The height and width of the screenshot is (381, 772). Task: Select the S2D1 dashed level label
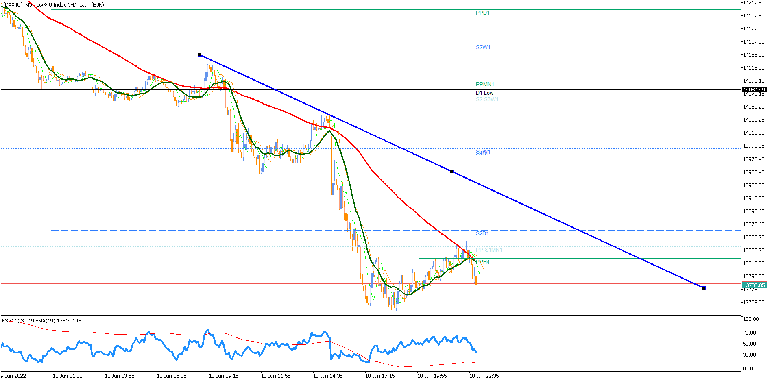click(x=482, y=234)
